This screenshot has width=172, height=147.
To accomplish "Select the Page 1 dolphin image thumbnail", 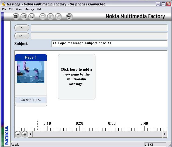I will 30,72.
